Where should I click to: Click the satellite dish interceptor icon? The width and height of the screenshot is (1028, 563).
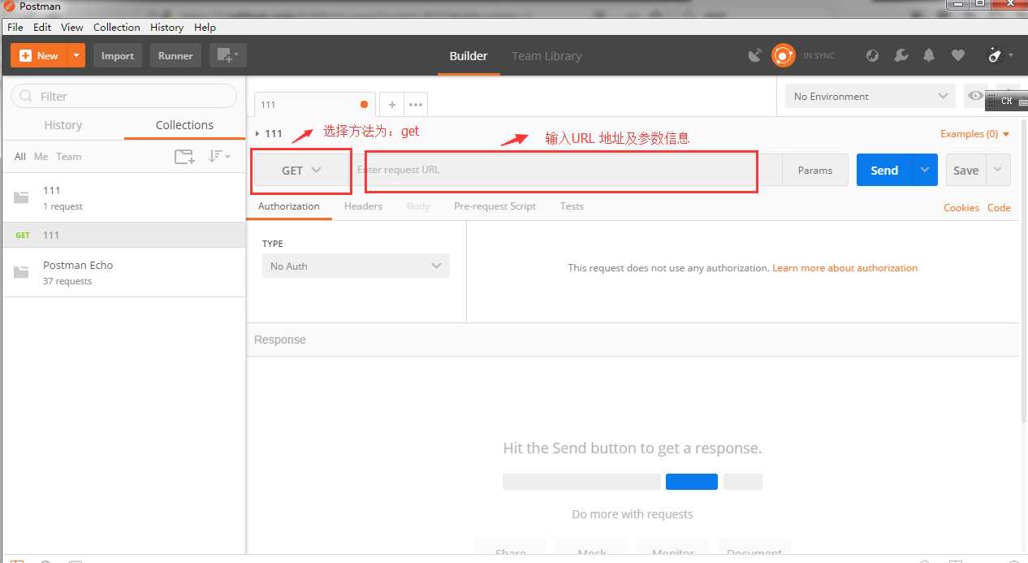pyautogui.click(x=755, y=55)
